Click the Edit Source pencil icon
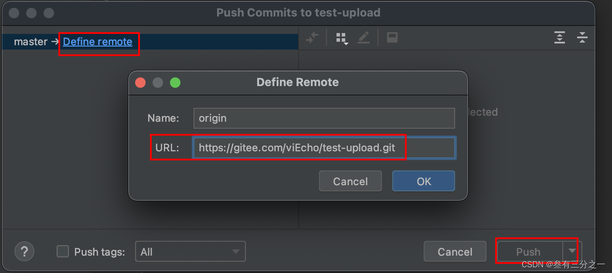The width and height of the screenshot is (612, 273). [364, 38]
